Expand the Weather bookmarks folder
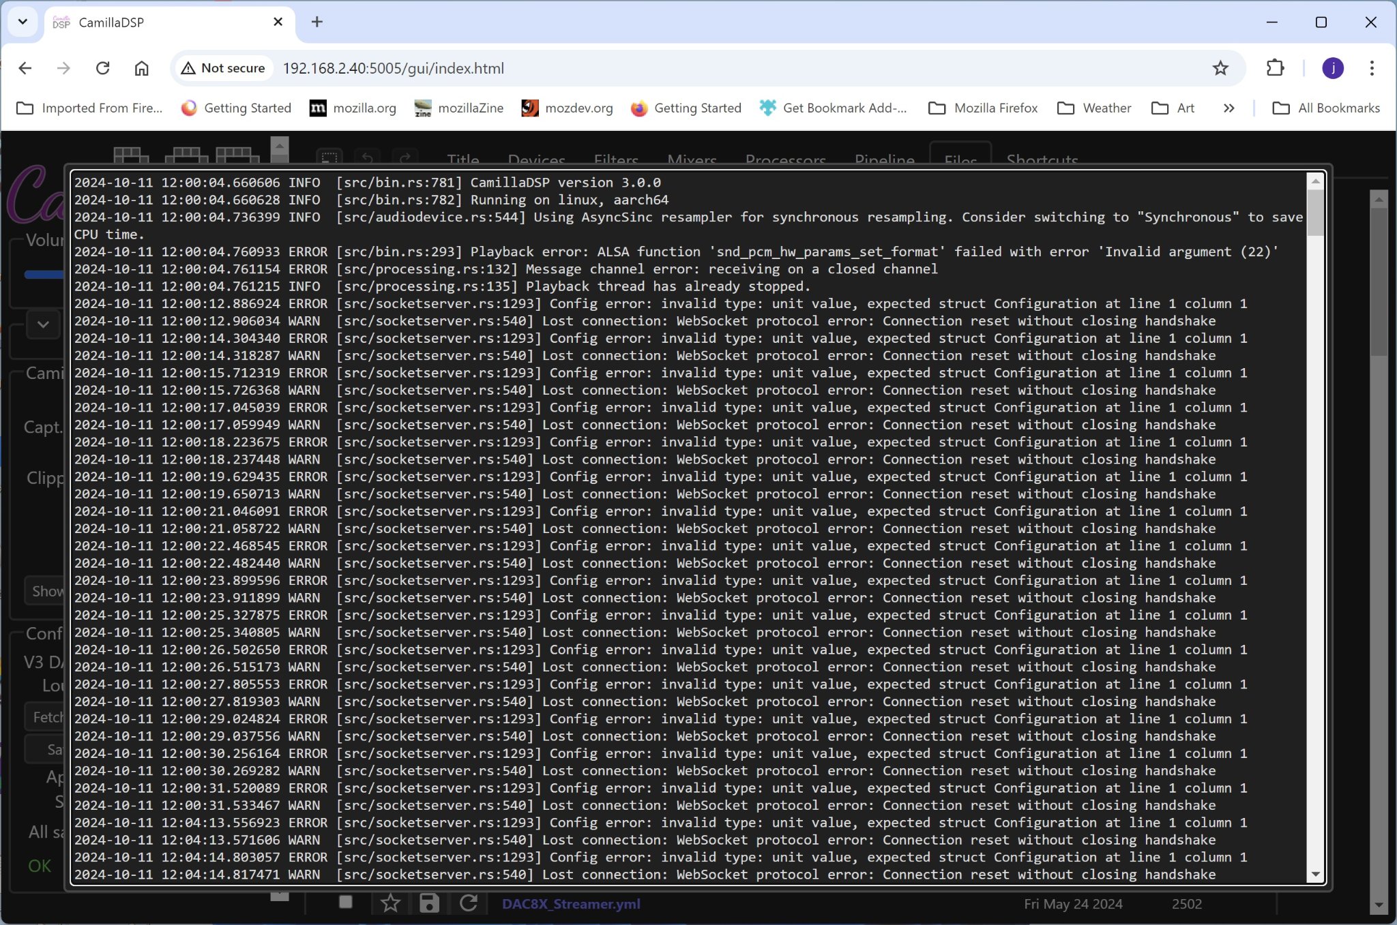 pos(1094,108)
